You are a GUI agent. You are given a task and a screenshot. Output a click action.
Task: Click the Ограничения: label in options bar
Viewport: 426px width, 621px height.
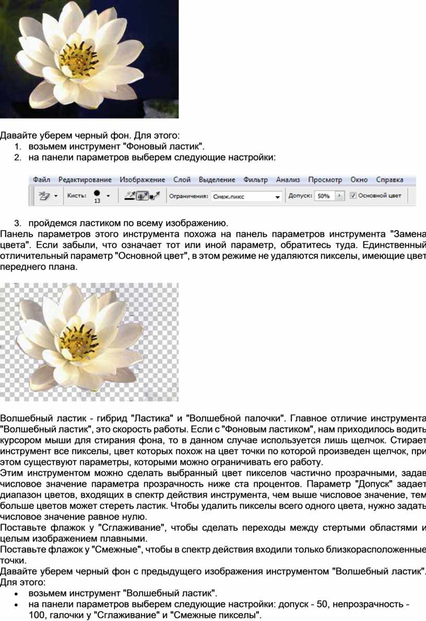click(x=188, y=196)
